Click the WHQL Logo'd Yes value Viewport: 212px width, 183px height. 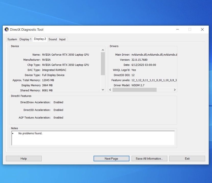click(134, 70)
